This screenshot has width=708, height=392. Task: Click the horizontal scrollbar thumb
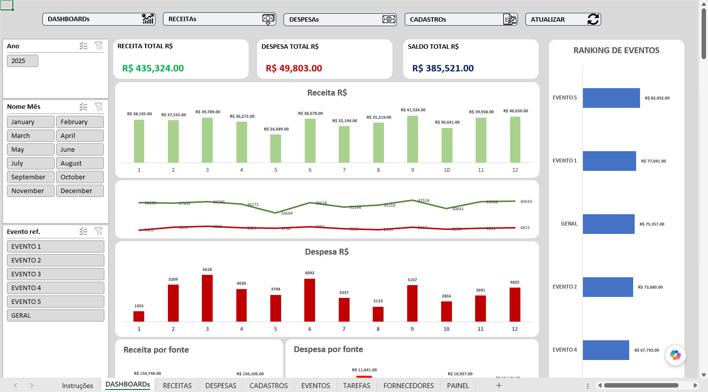(x=641, y=386)
